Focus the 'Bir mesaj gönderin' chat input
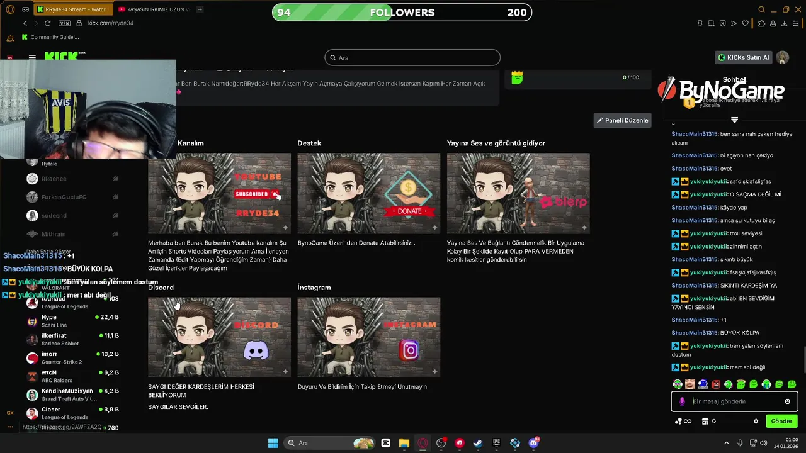Viewport: 806px width, 453px height. coord(735,401)
